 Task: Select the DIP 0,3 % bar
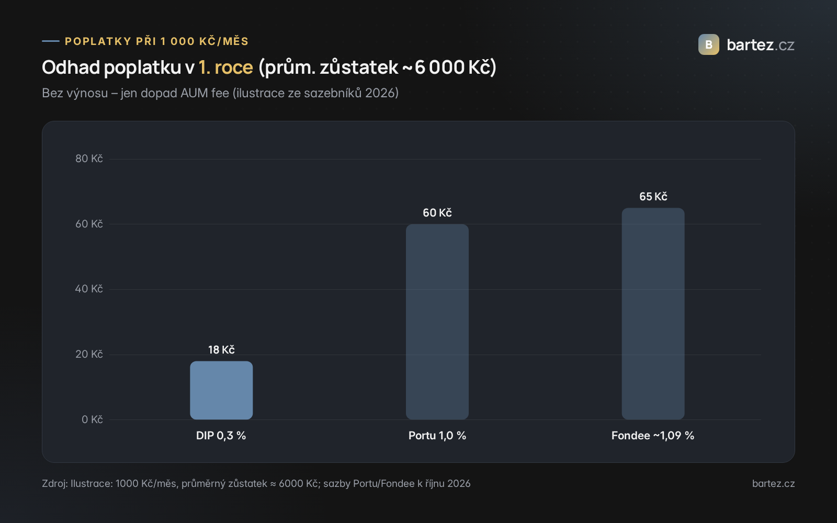click(x=221, y=390)
